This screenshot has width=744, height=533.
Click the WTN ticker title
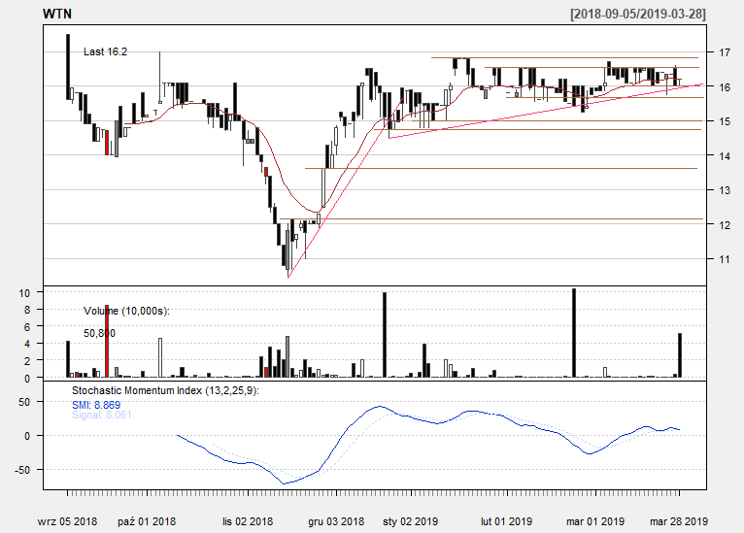tap(57, 14)
